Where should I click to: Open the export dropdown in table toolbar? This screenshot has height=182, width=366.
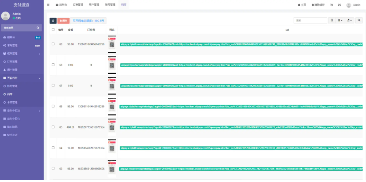coord(349,20)
